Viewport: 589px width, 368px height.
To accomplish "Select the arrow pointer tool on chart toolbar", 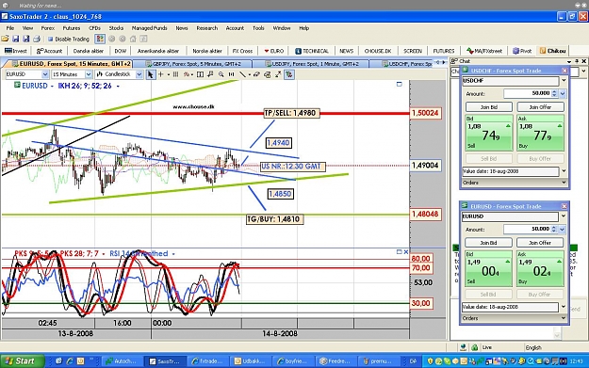I will pos(150,74).
